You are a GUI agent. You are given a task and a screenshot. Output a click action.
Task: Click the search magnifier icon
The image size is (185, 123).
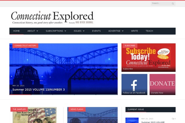click(x=173, y=4)
